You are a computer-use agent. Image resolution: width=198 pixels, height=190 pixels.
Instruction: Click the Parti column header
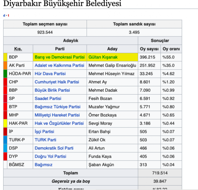(60, 49)
